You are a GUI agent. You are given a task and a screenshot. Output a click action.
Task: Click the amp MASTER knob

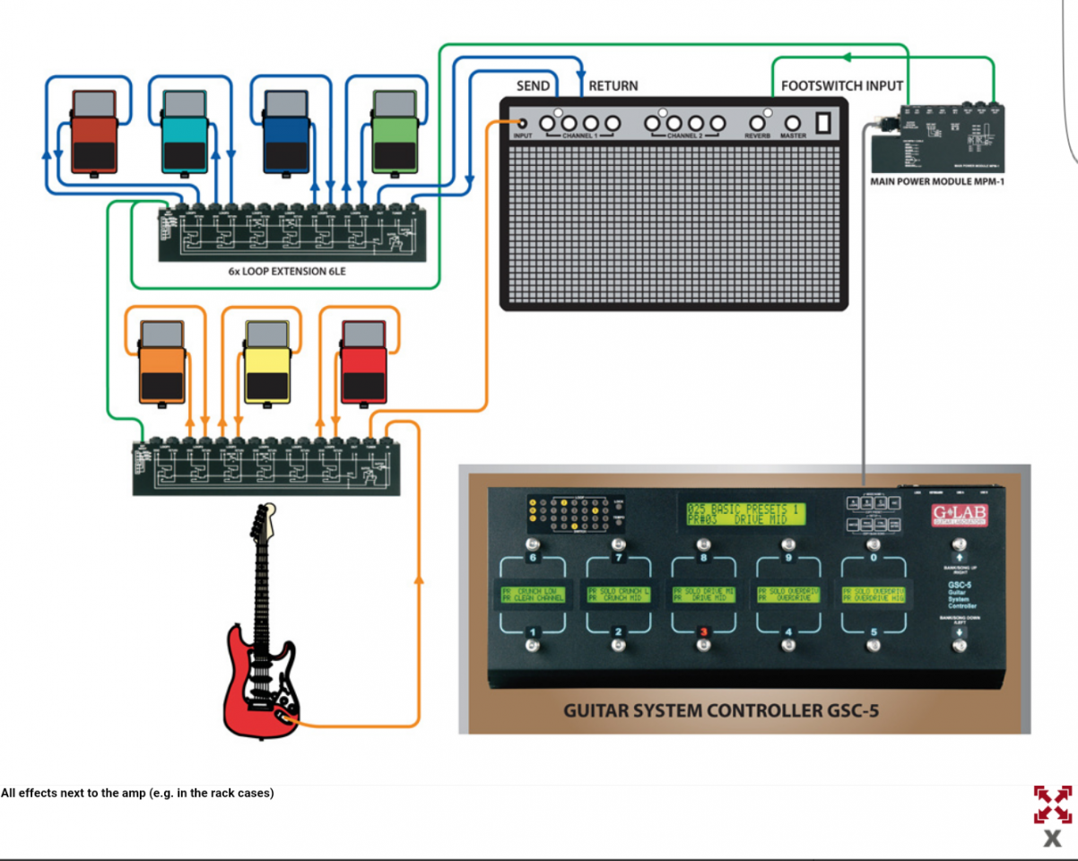tap(792, 124)
